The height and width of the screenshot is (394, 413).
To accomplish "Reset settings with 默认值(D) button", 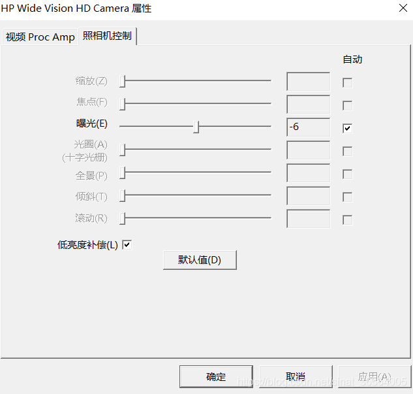I will [x=200, y=260].
